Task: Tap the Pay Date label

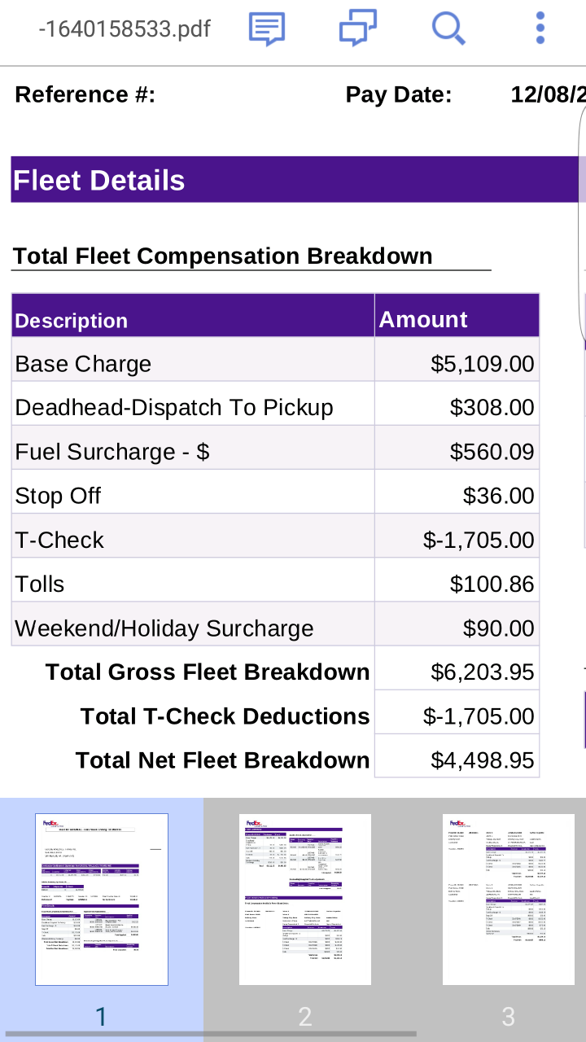Action: 399,95
